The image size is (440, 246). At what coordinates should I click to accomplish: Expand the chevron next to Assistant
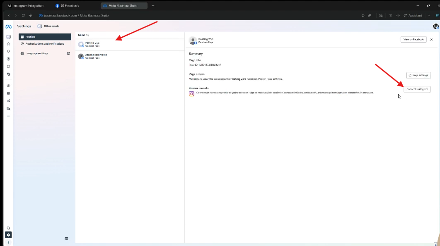tap(429, 15)
